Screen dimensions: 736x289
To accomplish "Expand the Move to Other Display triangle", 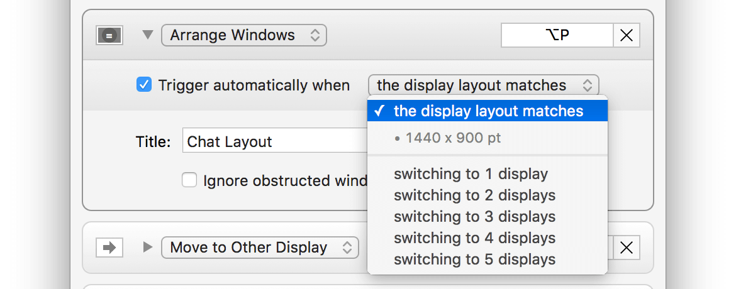I will click(x=148, y=248).
